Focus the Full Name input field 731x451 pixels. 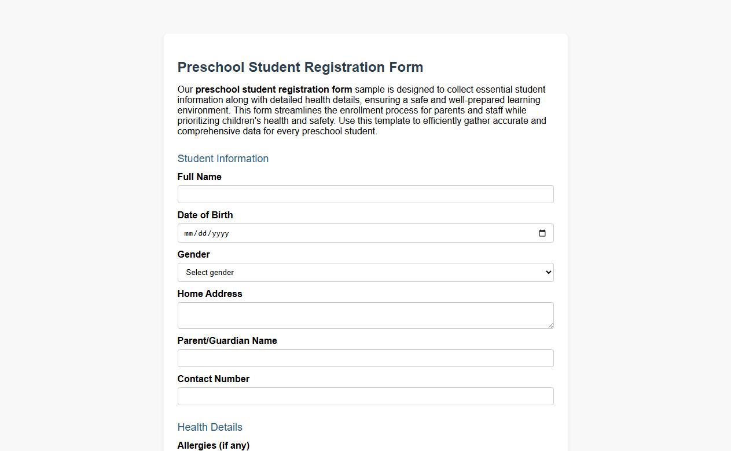pyautogui.click(x=365, y=194)
